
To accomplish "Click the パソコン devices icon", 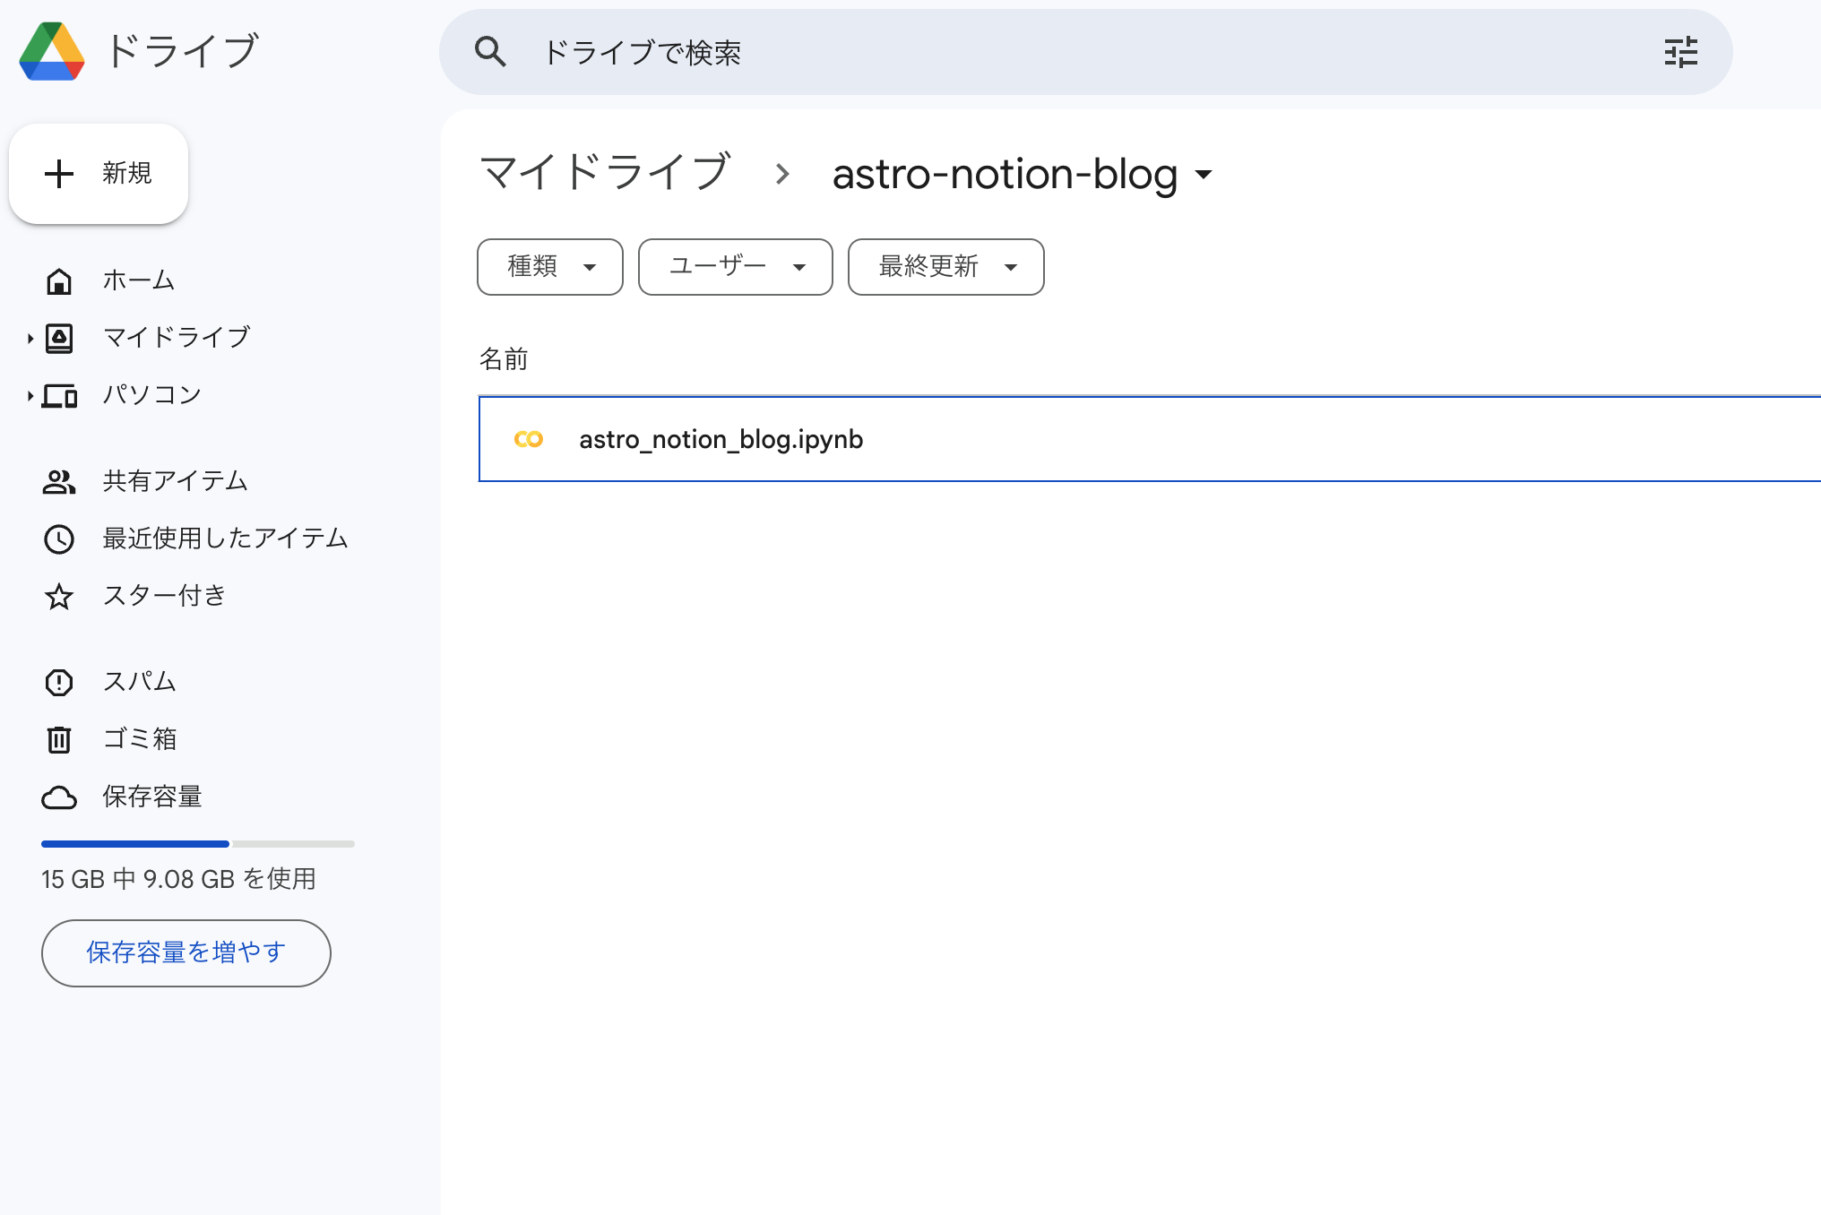I will pyautogui.click(x=59, y=395).
